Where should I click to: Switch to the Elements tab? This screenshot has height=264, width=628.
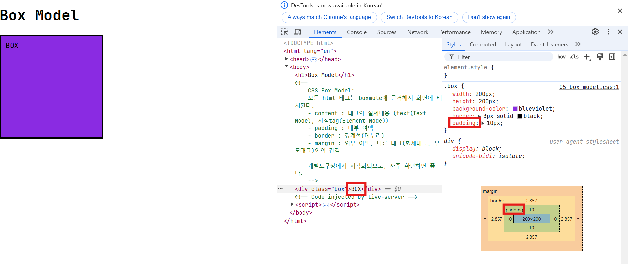point(325,32)
